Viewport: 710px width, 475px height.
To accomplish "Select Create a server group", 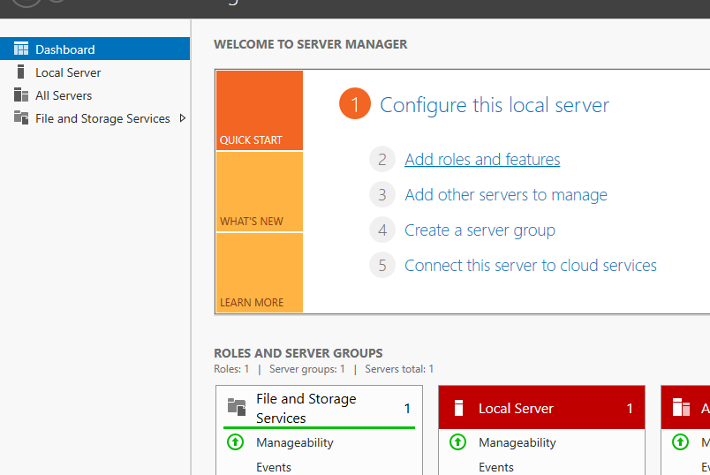I will point(480,230).
